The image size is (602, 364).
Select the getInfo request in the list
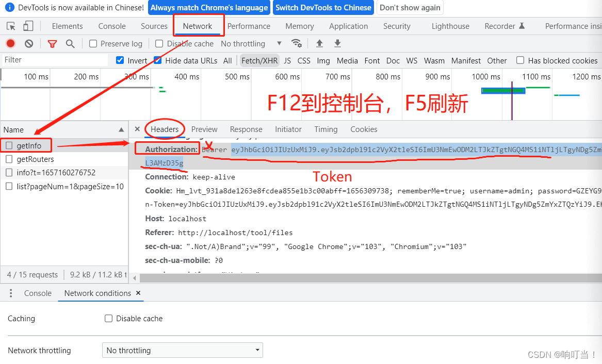28,145
